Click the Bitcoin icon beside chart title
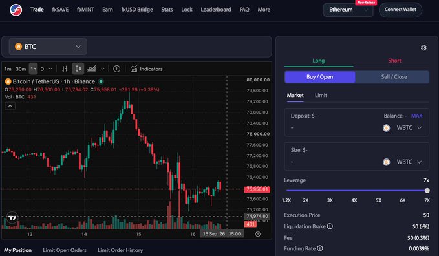The image size is (439, 256). coord(8,81)
